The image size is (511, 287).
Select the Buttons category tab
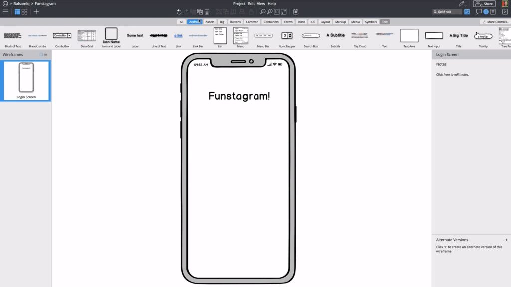click(235, 22)
